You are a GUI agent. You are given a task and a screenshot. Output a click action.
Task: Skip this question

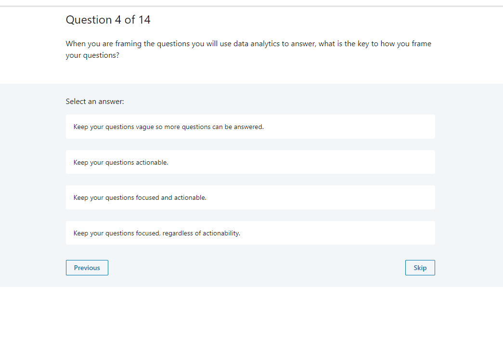click(420, 268)
